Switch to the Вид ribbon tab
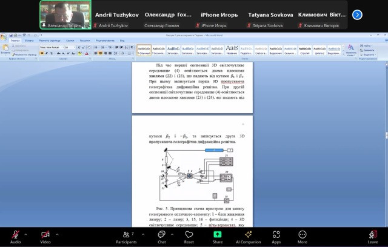Screen dimensions: 388x247 pyautogui.click(x=122, y=41)
